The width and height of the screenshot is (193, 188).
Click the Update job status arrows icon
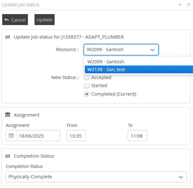coord(8,37)
